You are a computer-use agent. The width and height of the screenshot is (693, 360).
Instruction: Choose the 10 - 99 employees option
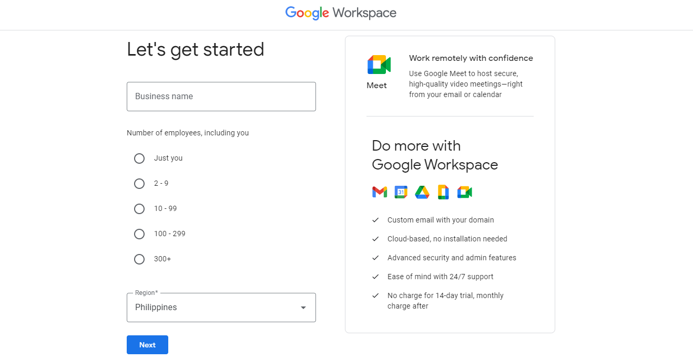point(139,209)
